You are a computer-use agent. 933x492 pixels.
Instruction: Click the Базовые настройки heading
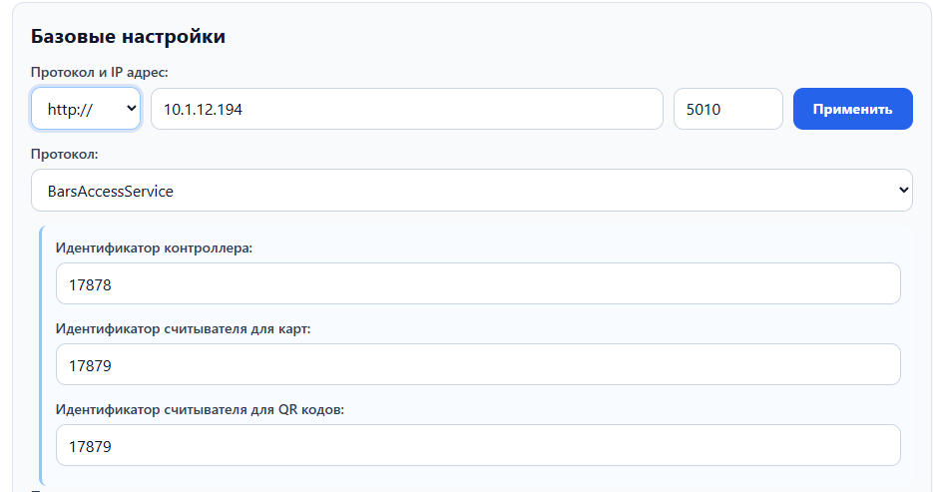(128, 36)
